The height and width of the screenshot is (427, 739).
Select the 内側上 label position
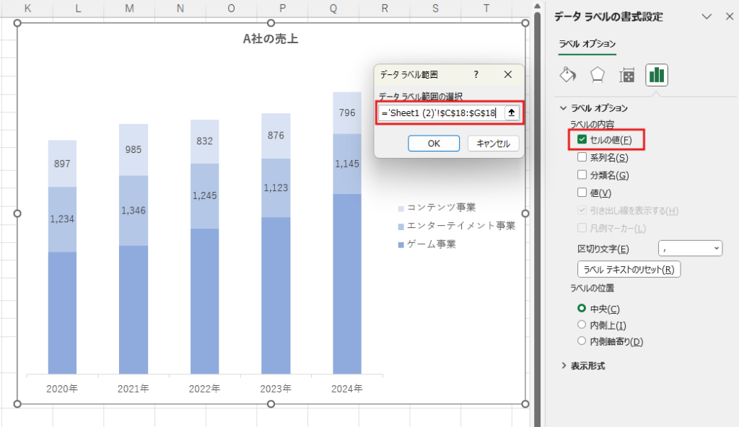pyautogui.click(x=582, y=325)
